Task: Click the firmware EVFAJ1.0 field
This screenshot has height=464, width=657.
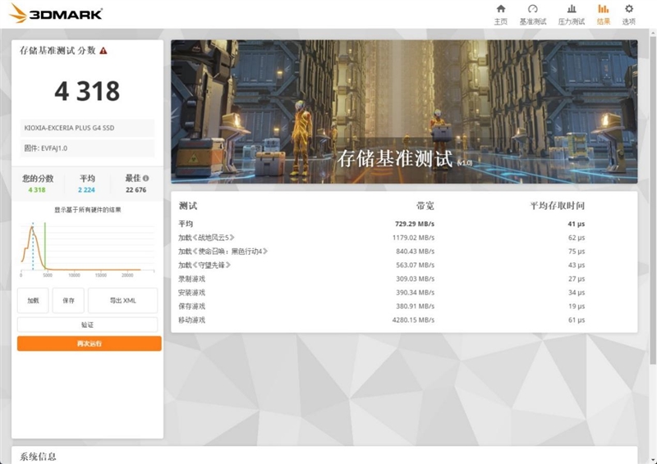Action: tap(87, 148)
